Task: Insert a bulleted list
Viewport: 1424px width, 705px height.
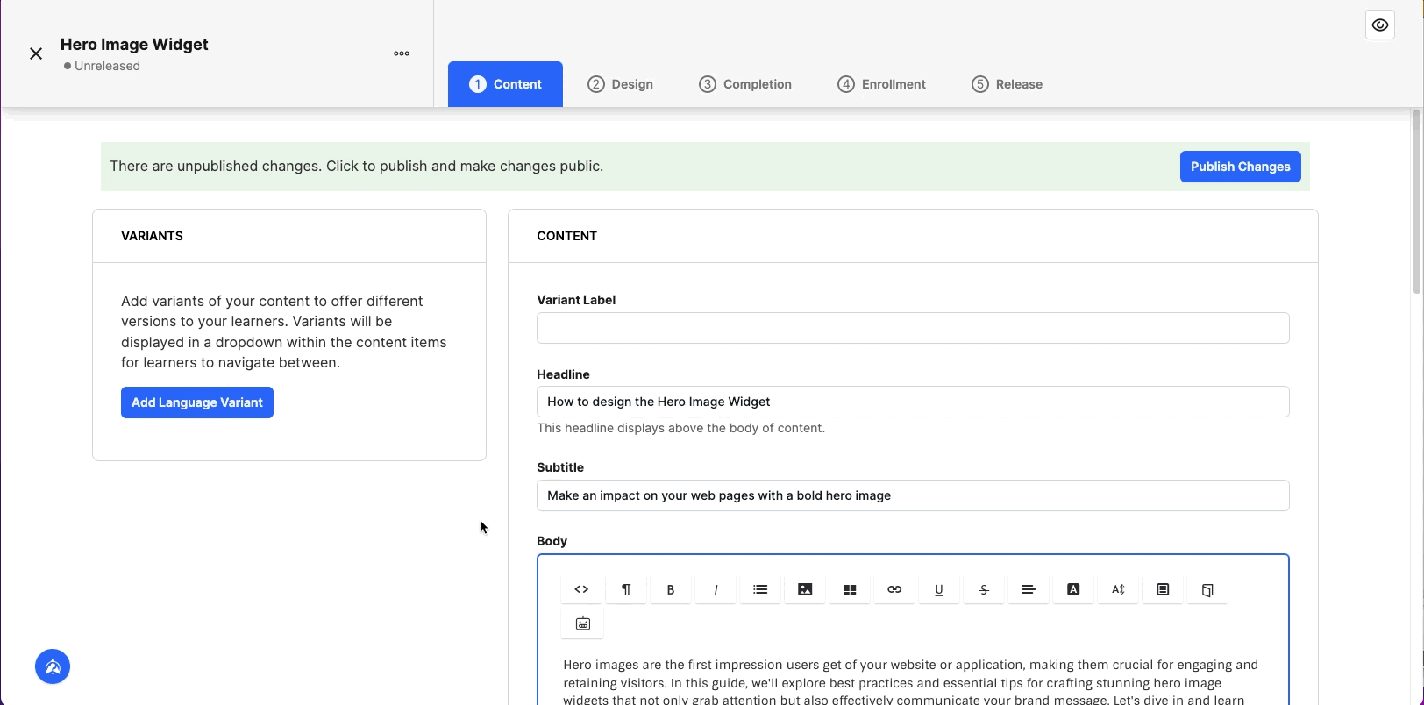Action: tap(760, 589)
